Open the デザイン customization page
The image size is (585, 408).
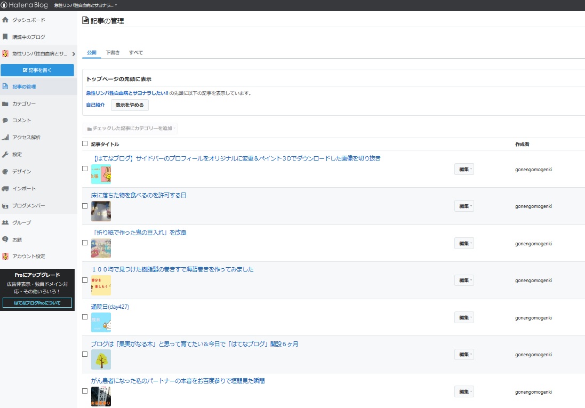26,171
